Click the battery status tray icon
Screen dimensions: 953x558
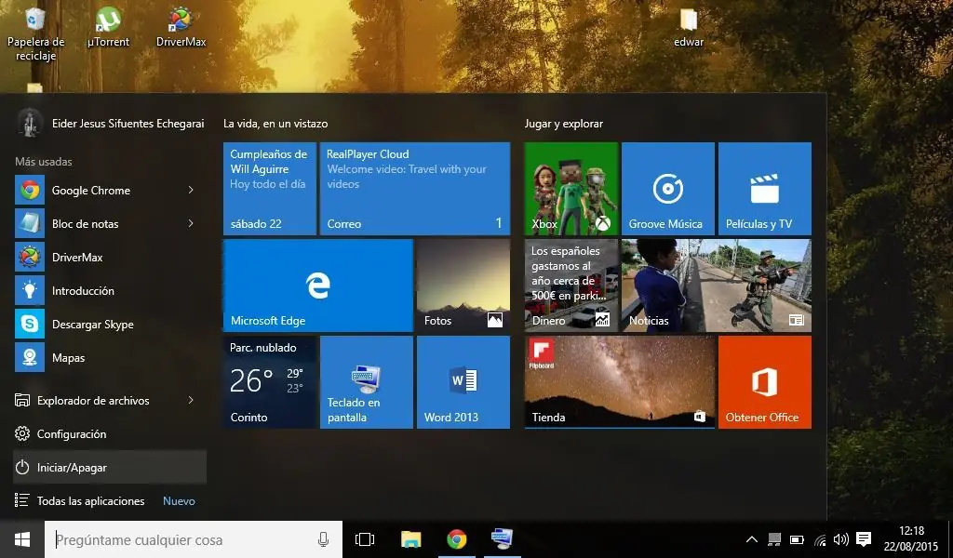click(797, 539)
